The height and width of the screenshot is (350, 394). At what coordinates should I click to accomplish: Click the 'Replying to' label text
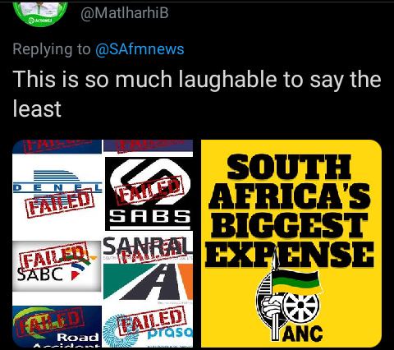coord(52,49)
